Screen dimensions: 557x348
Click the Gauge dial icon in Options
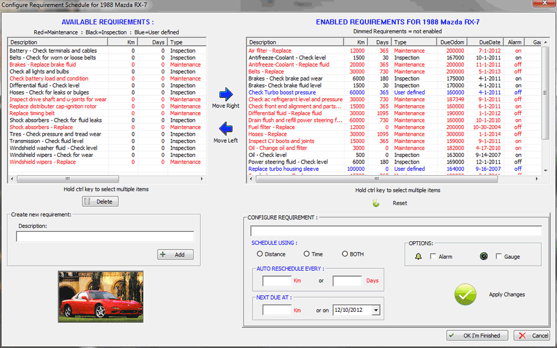click(x=482, y=256)
